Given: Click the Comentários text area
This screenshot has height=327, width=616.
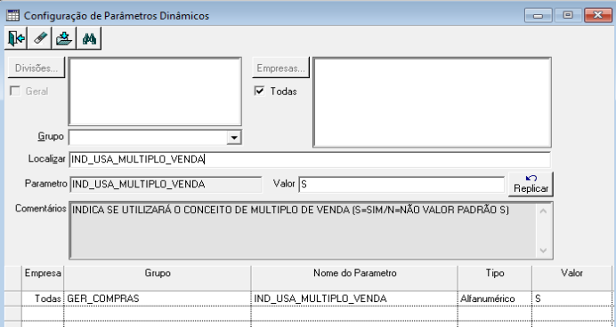Looking at the screenshot, I should [x=302, y=230].
